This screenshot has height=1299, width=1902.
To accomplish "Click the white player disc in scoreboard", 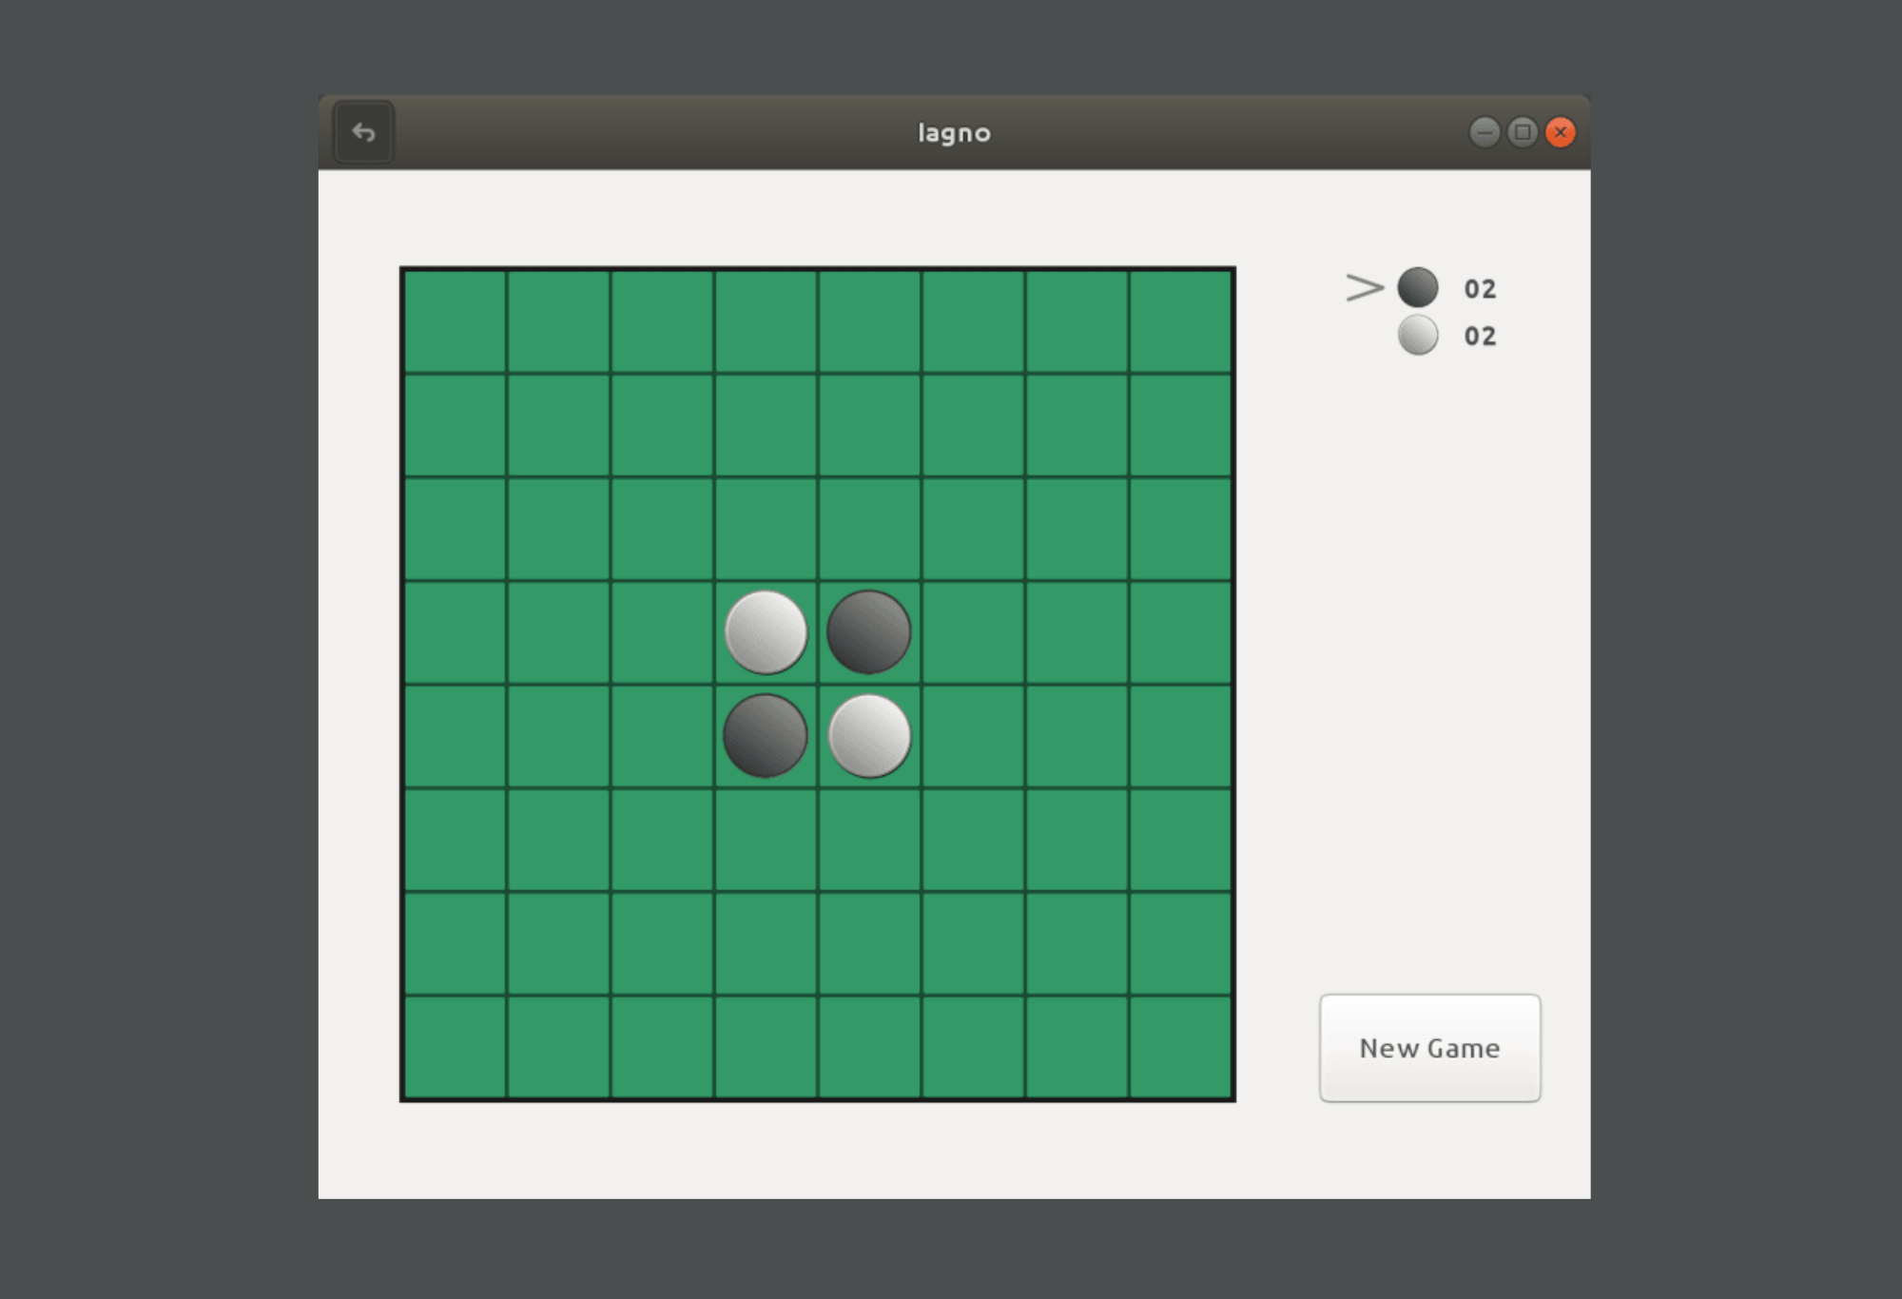I will click(x=1418, y=335).
